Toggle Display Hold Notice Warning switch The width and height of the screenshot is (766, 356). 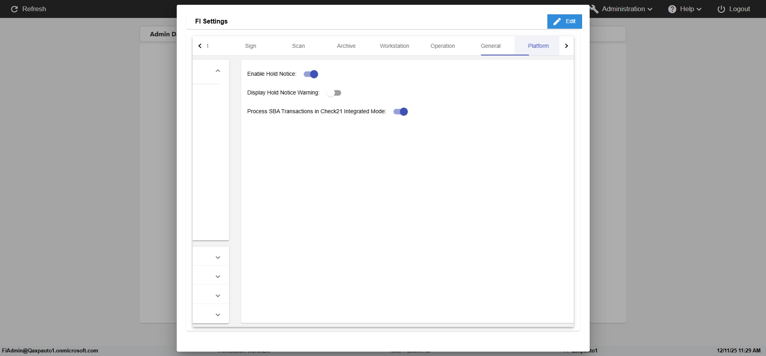(334, 93)
